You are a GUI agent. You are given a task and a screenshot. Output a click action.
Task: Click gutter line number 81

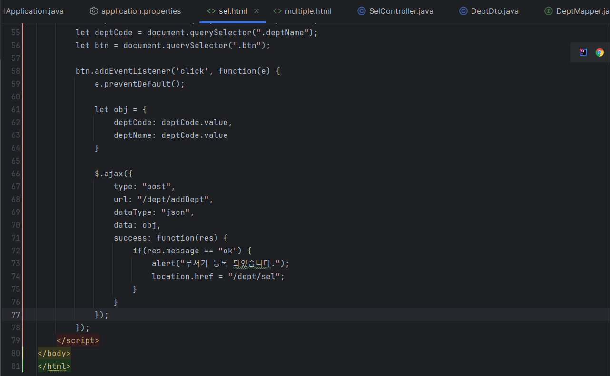point(15,366)
